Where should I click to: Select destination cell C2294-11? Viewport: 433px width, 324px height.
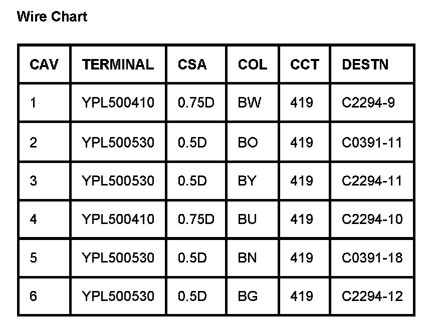372,180
